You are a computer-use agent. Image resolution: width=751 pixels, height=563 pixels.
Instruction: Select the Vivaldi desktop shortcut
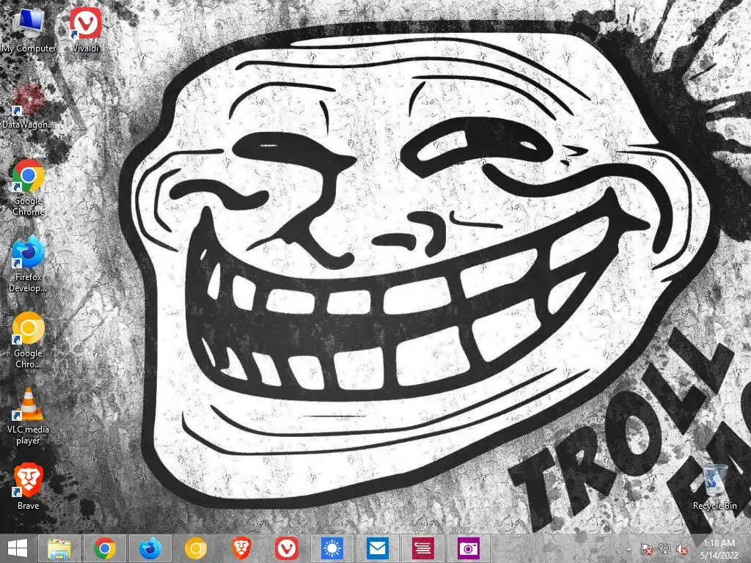pos(85,30)
